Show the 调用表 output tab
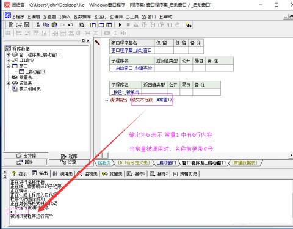 62,173
